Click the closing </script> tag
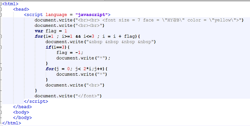250x126 pixels. (36, 101)
